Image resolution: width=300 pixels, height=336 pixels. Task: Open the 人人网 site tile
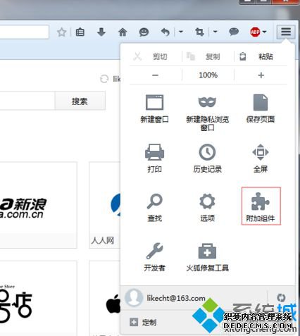(105, 205)
